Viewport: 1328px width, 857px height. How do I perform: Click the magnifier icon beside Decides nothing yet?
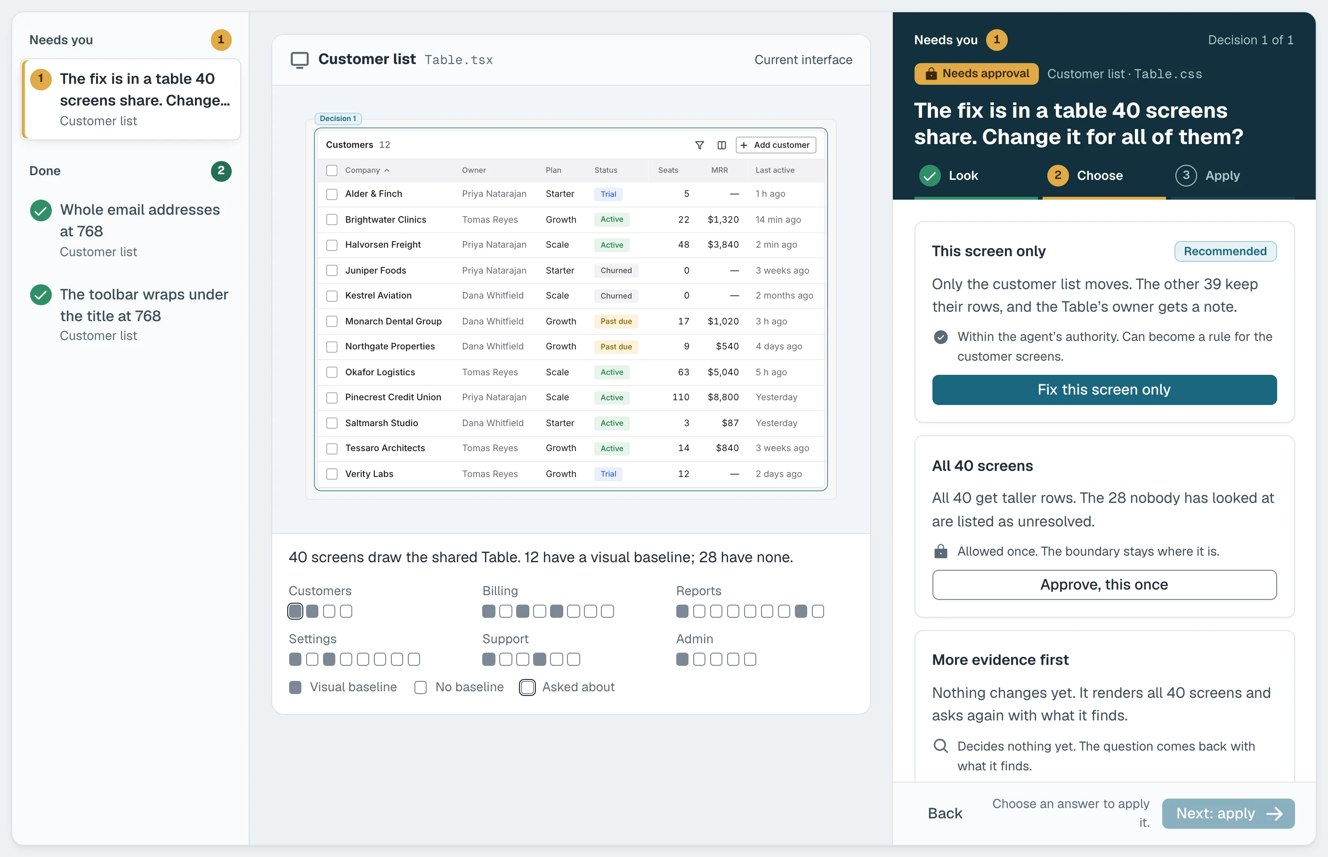pyautogui.click(x=940, y=746)
